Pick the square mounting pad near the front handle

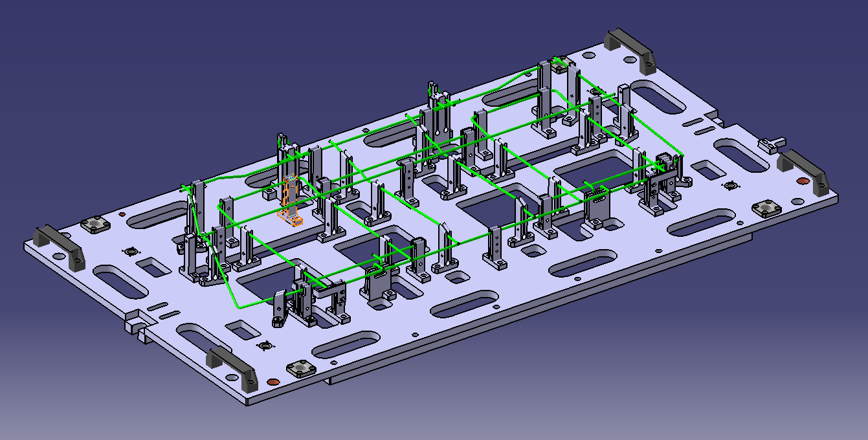[300, 369]
